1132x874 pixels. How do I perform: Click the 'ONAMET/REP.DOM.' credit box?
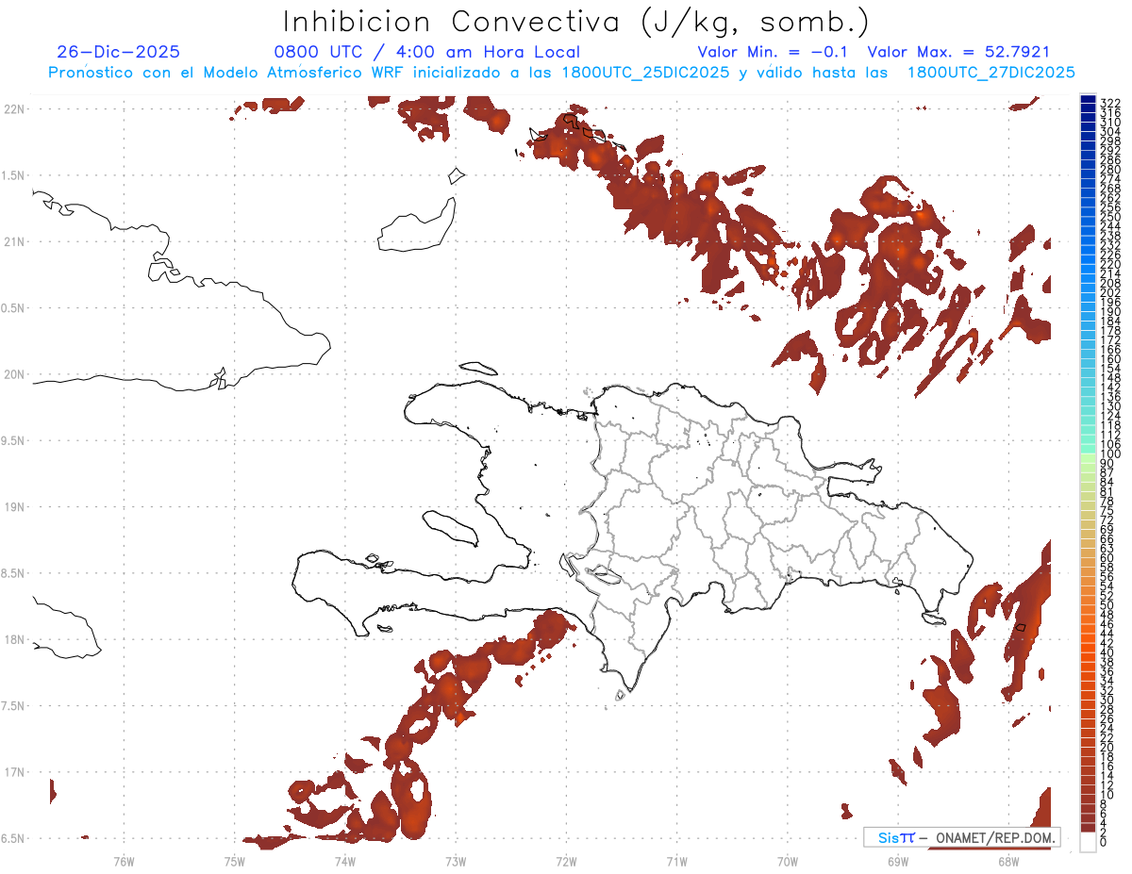(x=961, y=837)
